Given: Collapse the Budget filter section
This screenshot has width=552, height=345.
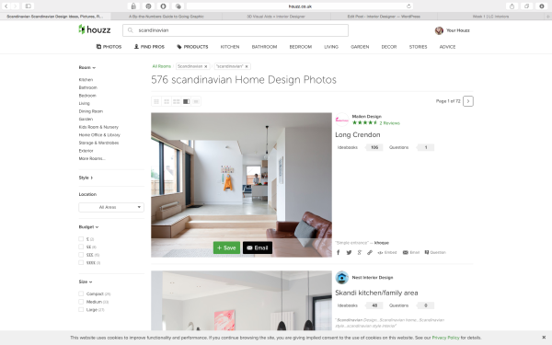Looking at the screenshot, I should click(88, 227).
